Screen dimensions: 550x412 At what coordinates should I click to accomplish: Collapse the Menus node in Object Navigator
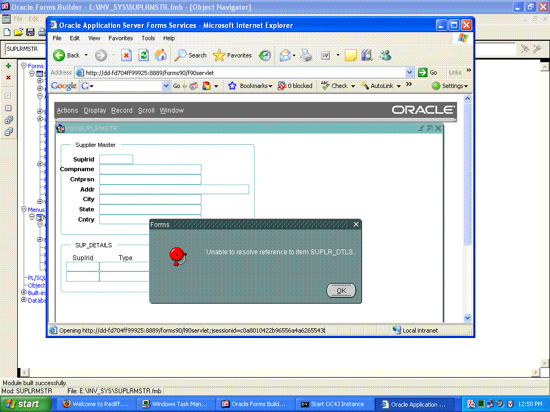click(x=24, y=209)
